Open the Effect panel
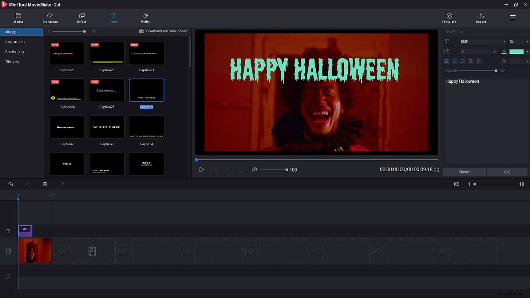Viewport: 530px width, 298px height. coord(81,18)
